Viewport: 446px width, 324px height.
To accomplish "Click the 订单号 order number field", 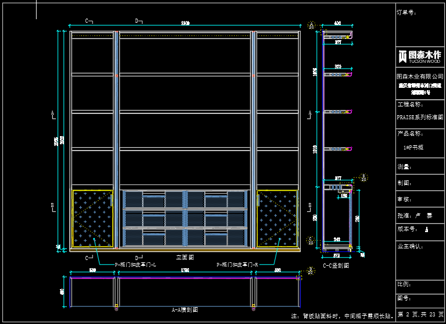I will (x=407, y=12).
